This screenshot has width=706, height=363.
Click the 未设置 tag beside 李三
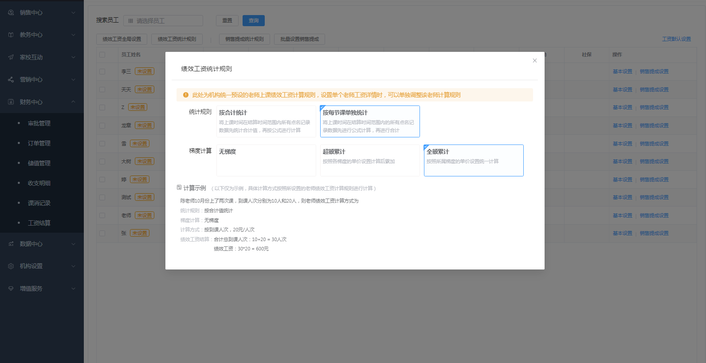pos(145,71)
